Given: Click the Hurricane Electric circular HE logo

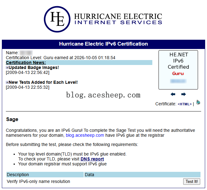Looking at the screenshot, I should tap(57, 19).
